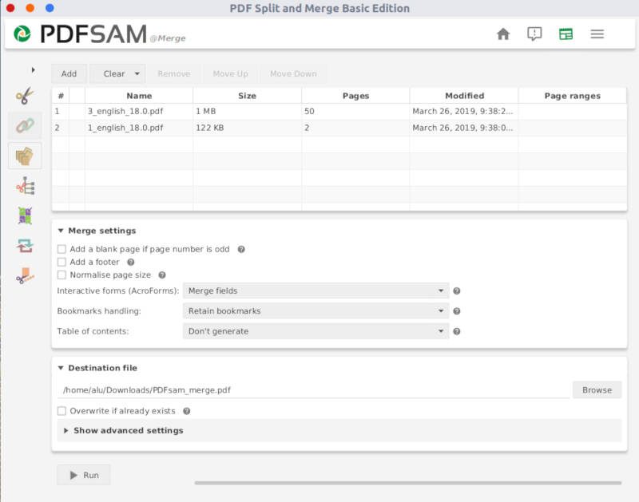Sort table by Name column header
639x502 pixels.
point(139,96)
